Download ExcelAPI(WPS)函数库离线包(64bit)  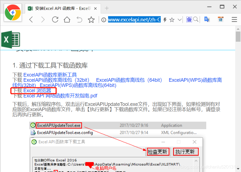(78, 85)
